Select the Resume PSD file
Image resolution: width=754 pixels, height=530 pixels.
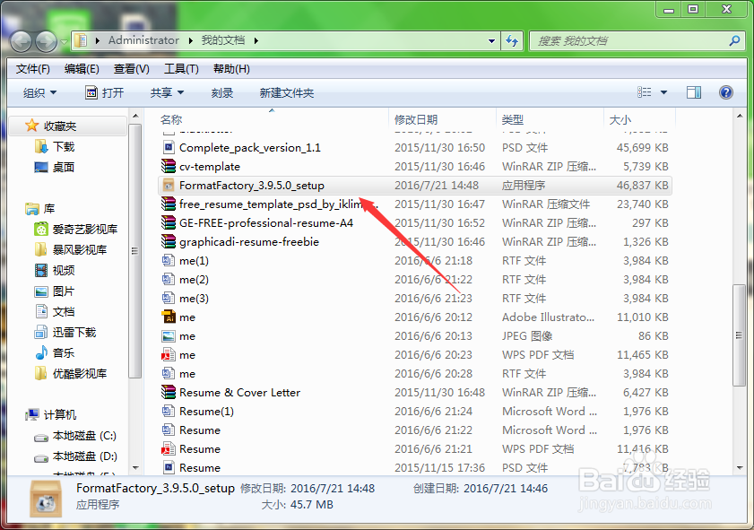(414, 467)
